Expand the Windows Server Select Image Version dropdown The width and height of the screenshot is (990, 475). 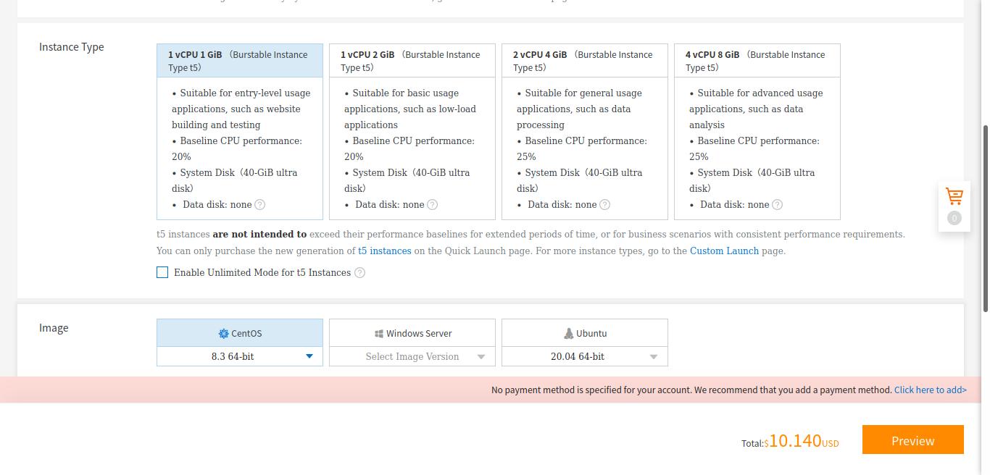click(412, 356)
